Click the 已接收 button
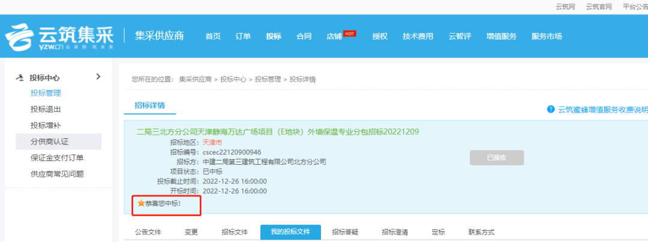The image size is (648, 242). (496, 158)
